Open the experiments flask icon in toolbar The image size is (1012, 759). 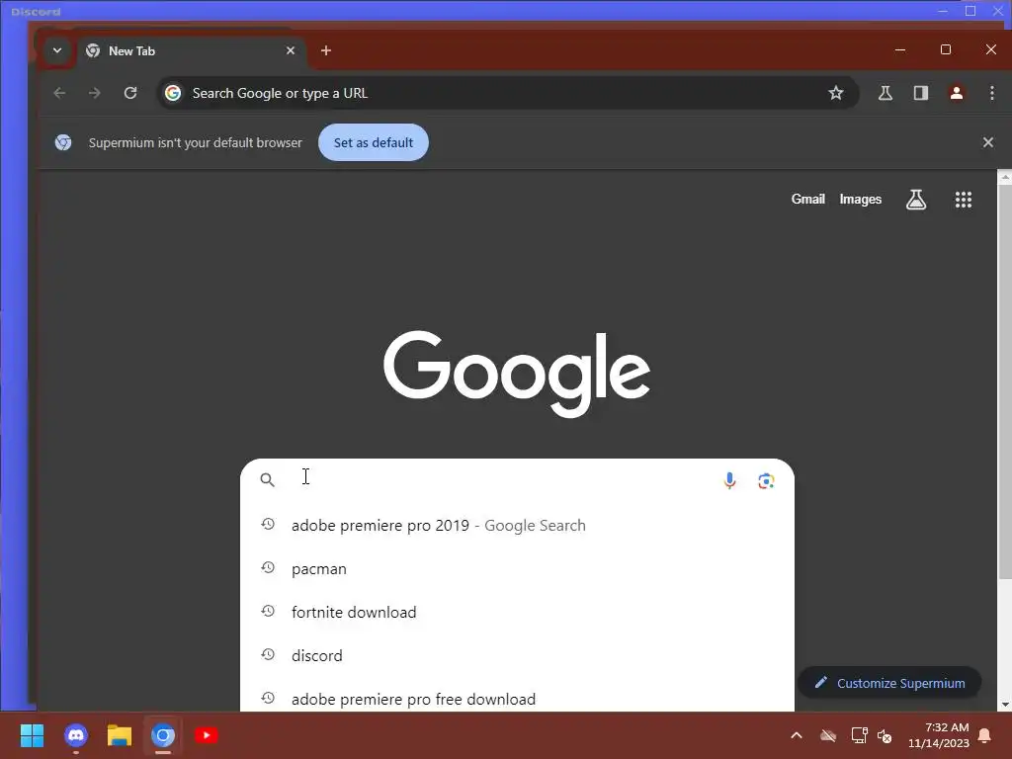885,93
